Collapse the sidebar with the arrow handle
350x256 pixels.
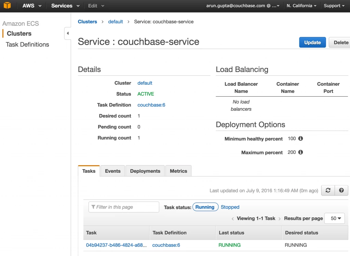pyautogui.click(x=68, y=33)
